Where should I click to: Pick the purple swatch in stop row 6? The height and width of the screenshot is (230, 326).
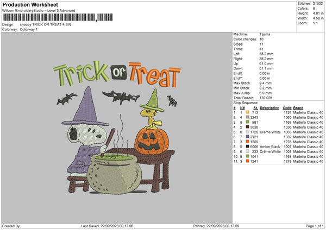point(247,137)
